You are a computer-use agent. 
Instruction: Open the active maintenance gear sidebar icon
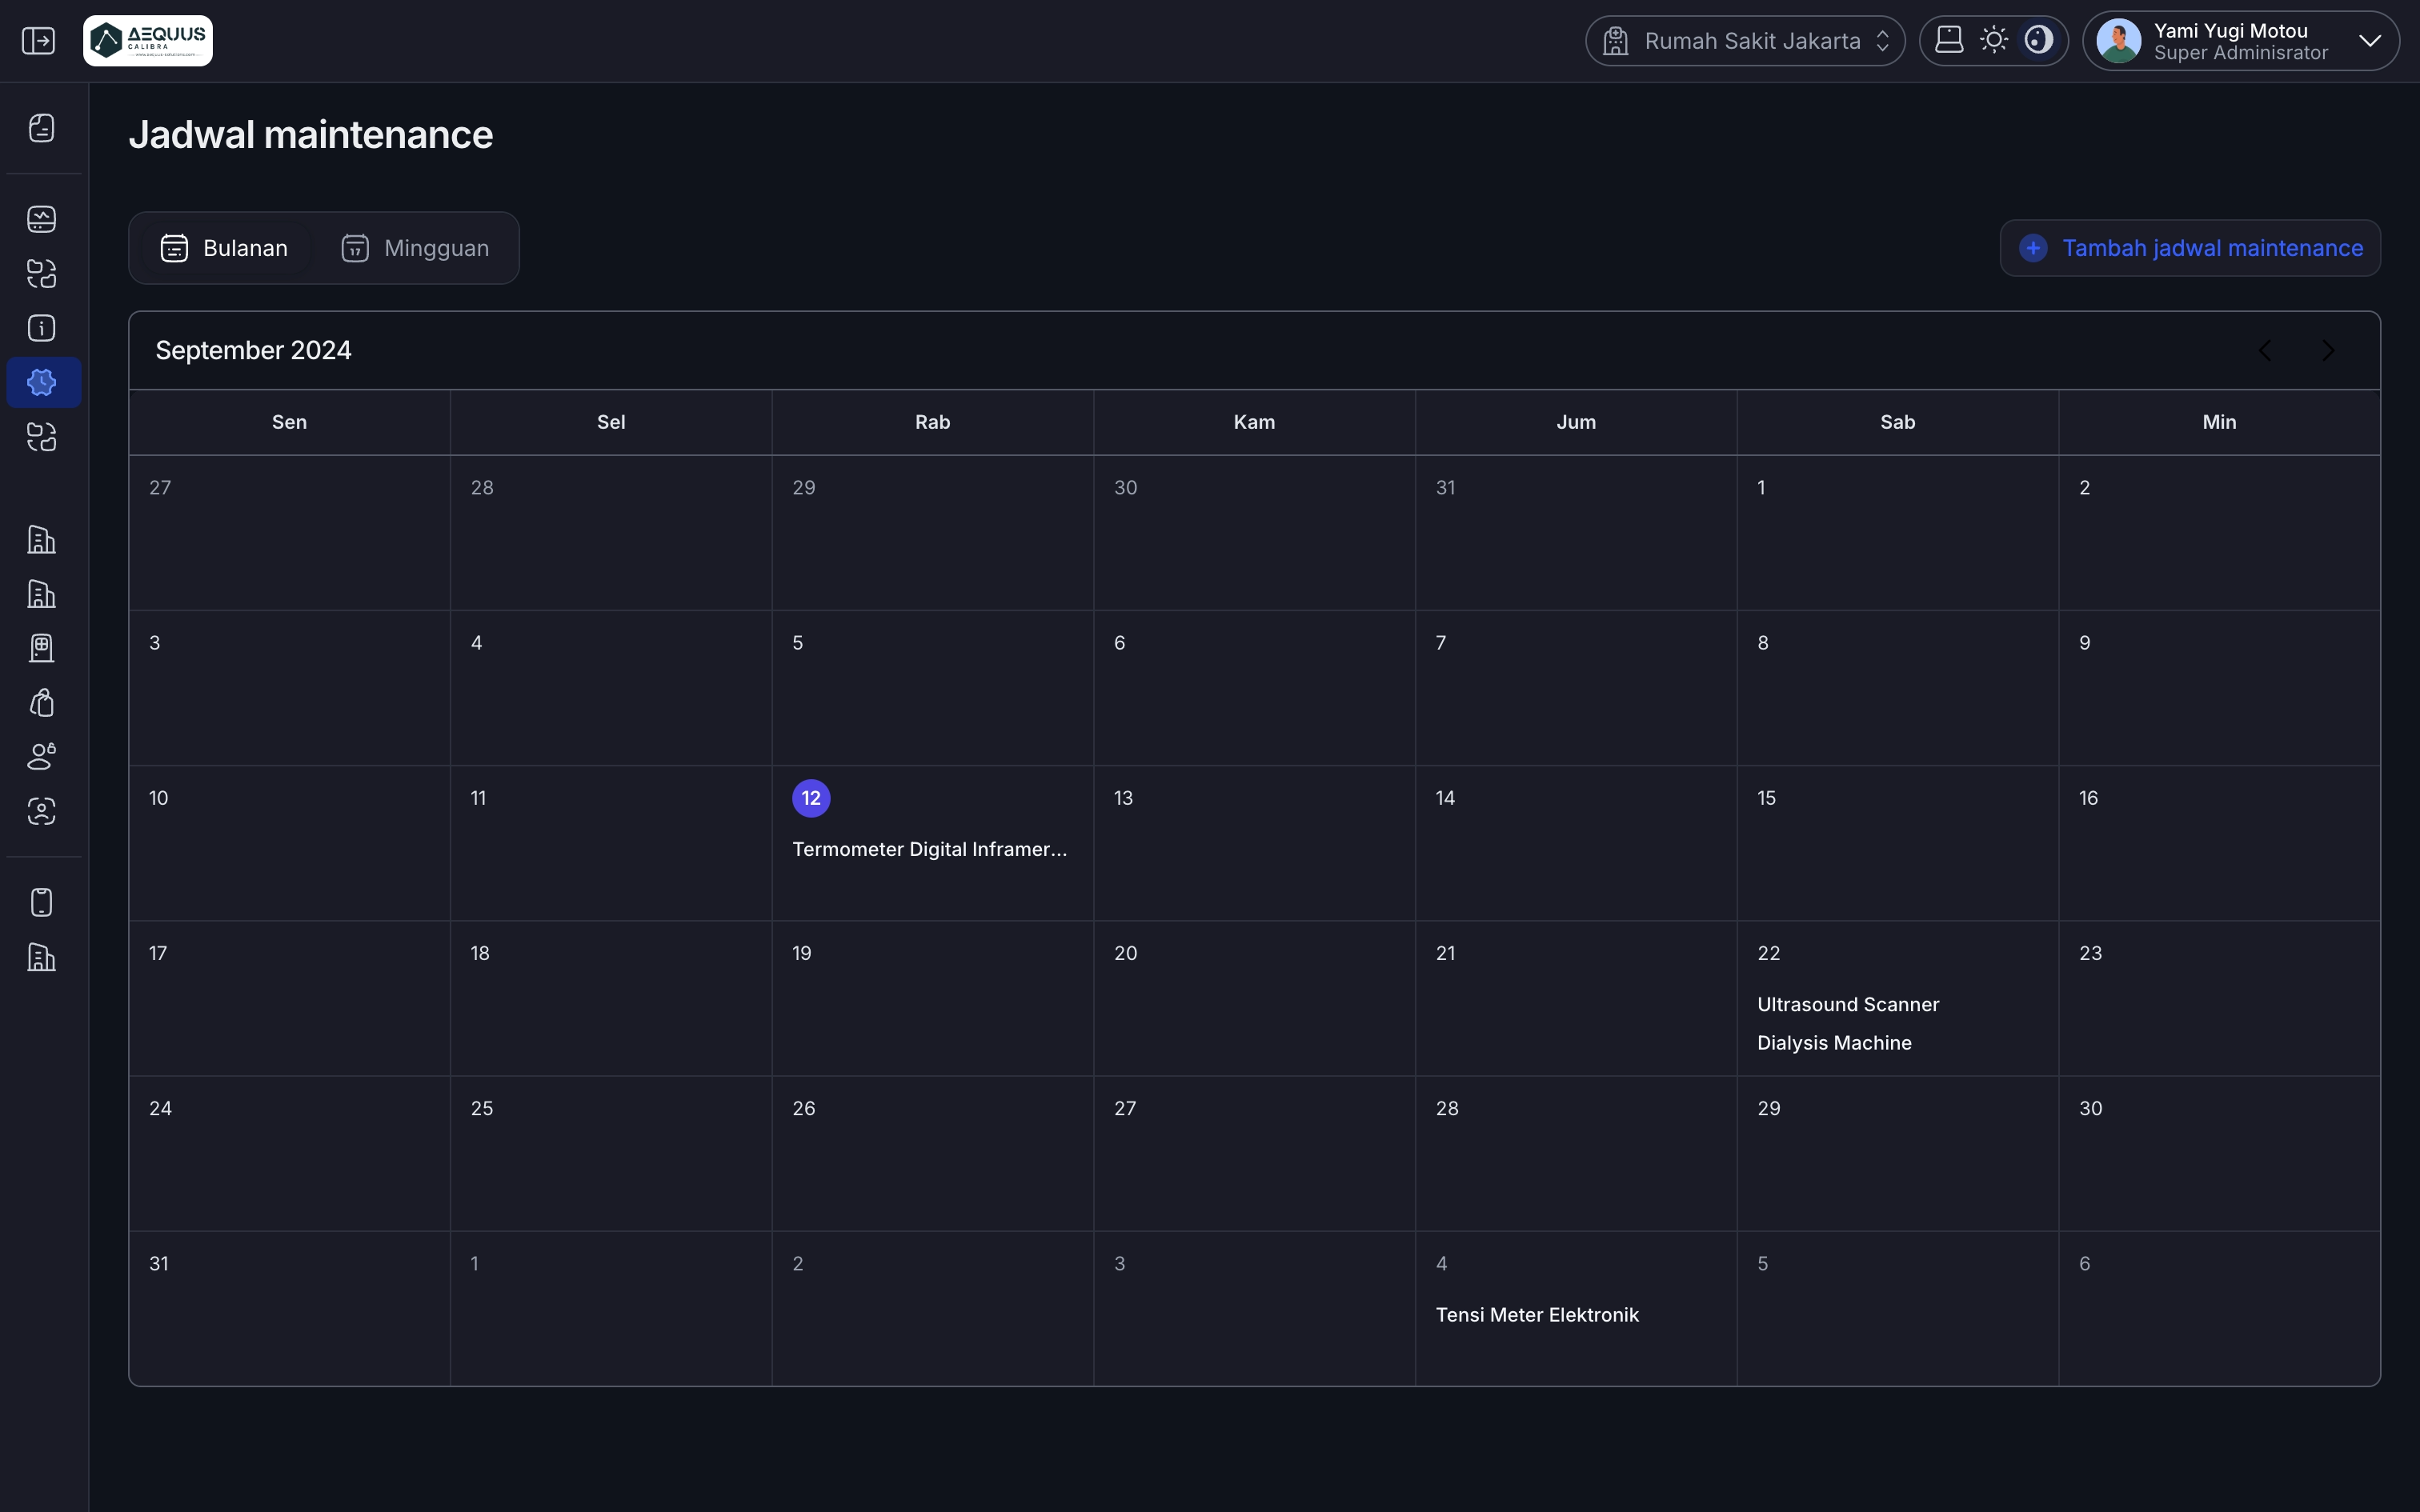(42, 382)
